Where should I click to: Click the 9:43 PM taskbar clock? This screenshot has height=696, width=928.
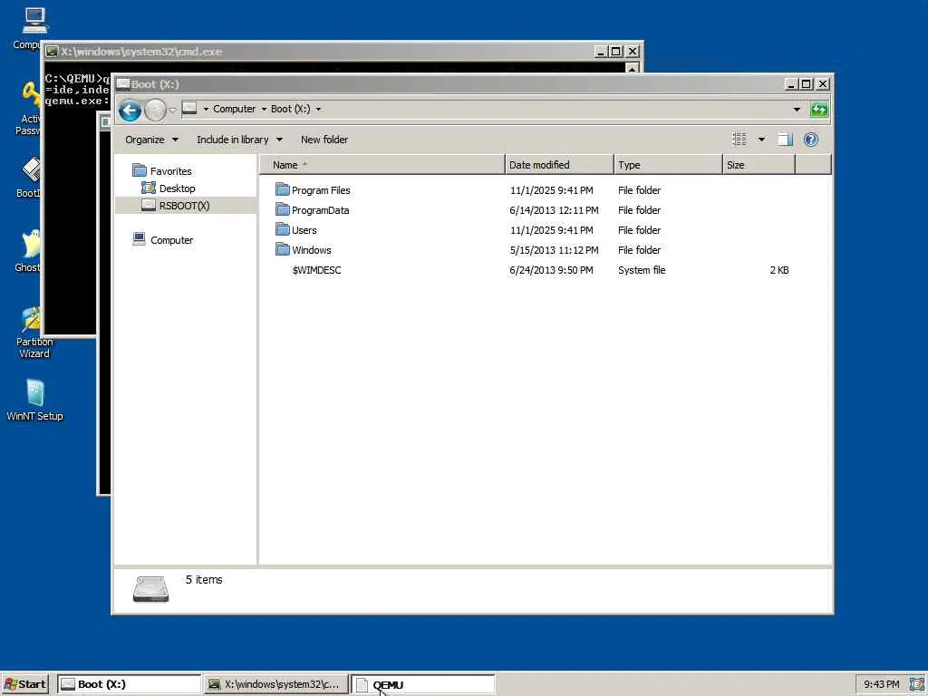881,685
